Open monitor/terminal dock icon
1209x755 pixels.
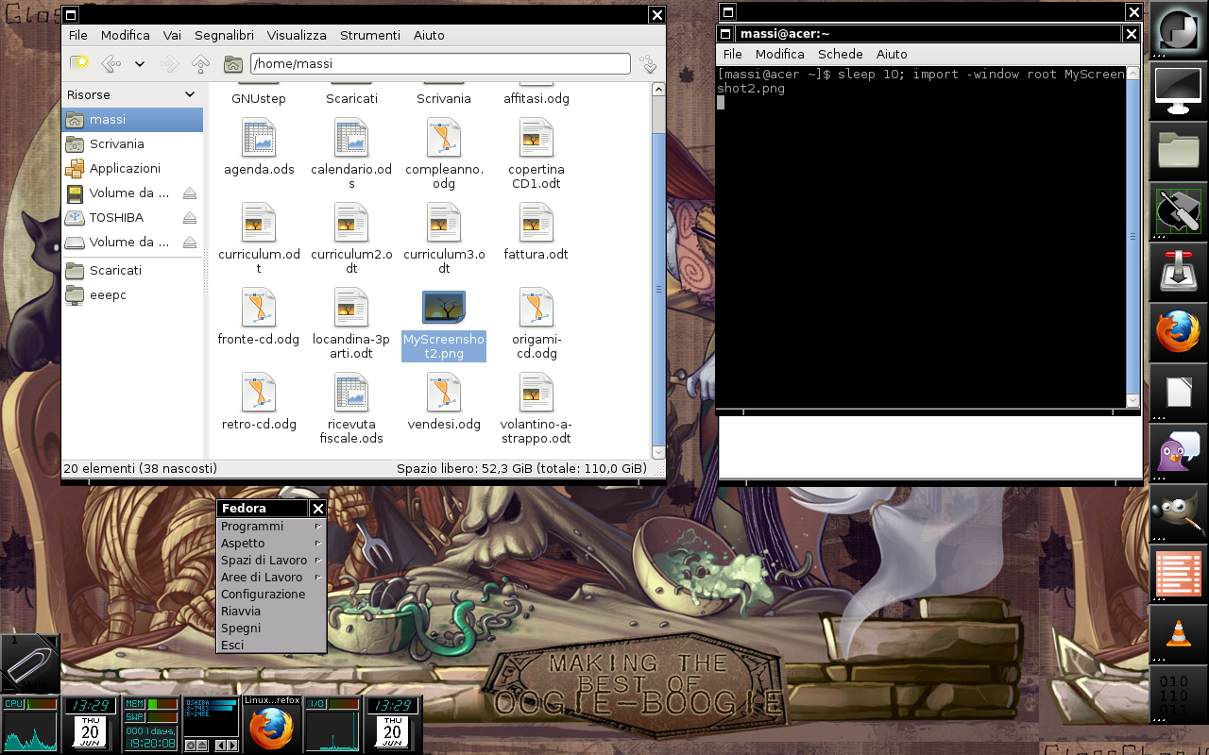click(x=1179, y=91)
